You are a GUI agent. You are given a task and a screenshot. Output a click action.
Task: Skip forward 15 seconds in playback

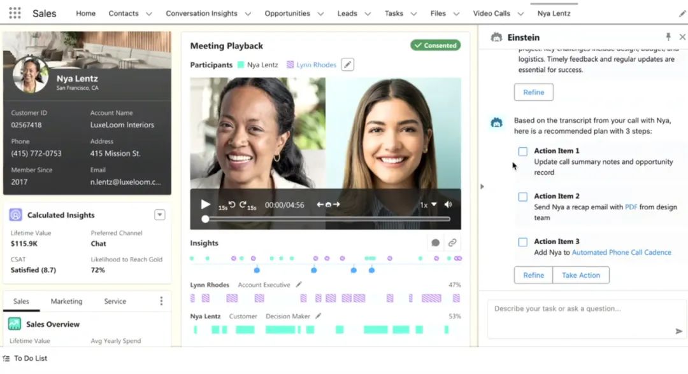[x=247, y=205]
